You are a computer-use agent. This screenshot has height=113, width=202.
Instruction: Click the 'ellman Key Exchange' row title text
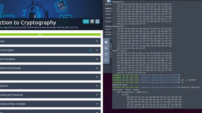click(10, 68)
